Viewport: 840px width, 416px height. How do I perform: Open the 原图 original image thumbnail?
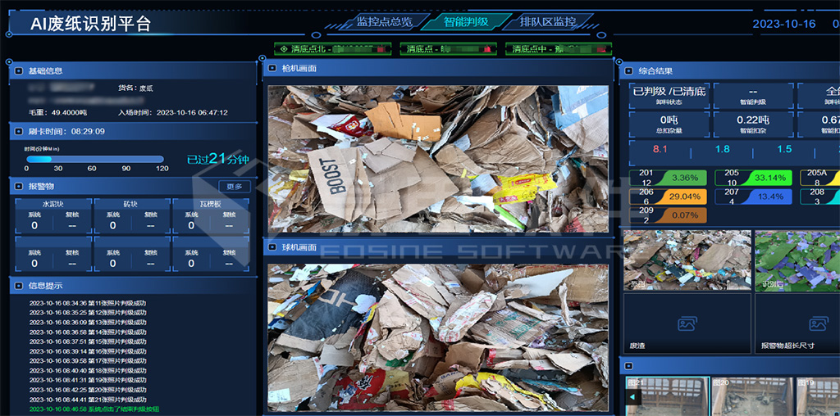click(x=687, y=260)
